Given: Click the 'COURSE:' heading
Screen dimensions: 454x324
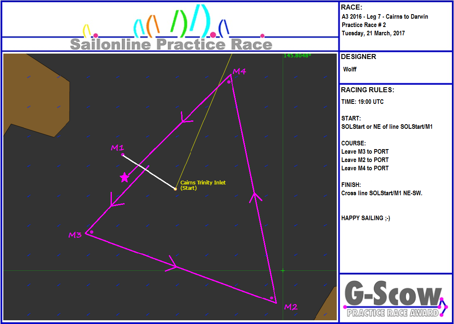Looking at the screenshot, I should point(353,143).
